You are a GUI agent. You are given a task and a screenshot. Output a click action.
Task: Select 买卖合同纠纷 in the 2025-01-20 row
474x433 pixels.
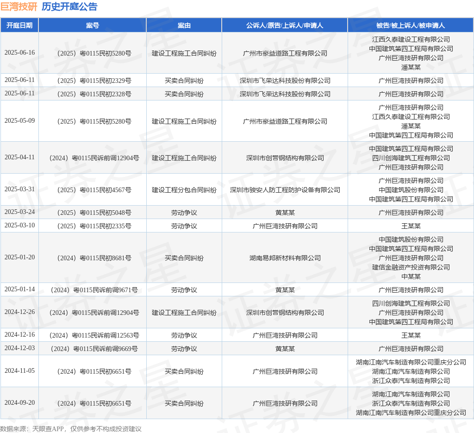pyautogui.click(x=184, y=258)
